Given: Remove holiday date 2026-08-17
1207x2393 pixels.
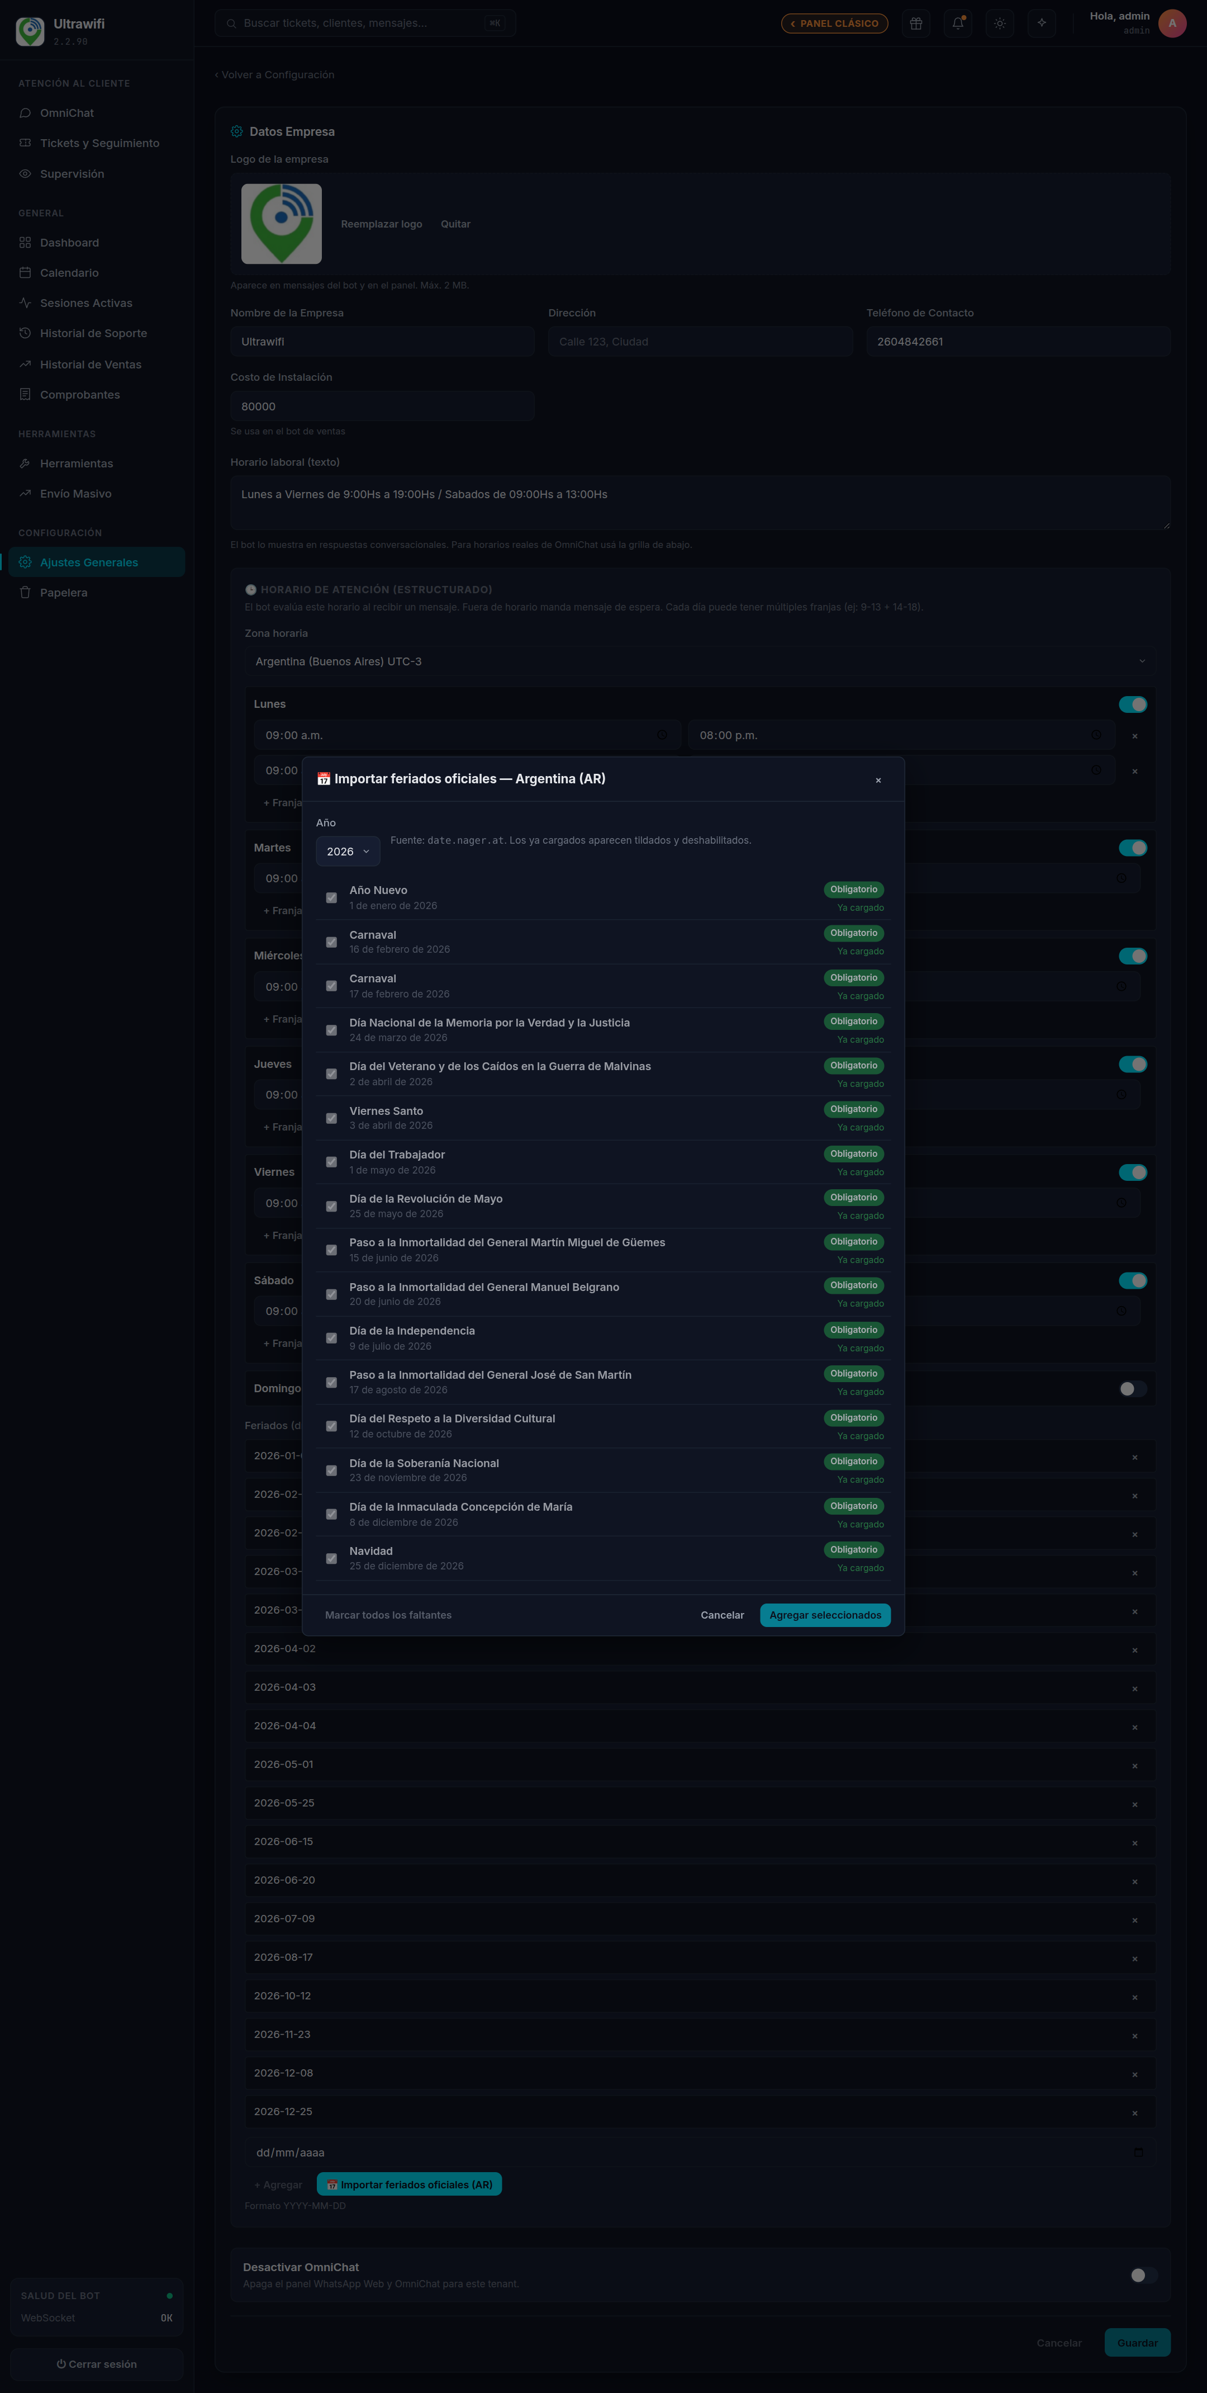Looking at the screenshot, I should point(1134,1958).
